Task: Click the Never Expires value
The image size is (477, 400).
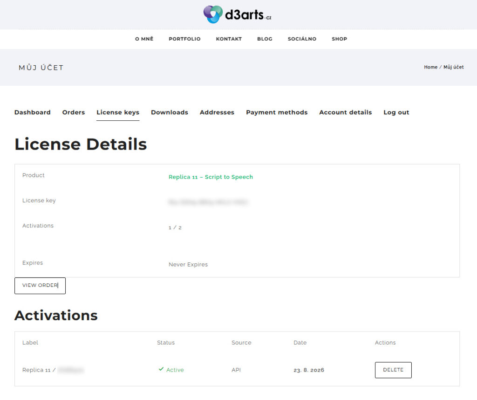Action: [188, 264]
